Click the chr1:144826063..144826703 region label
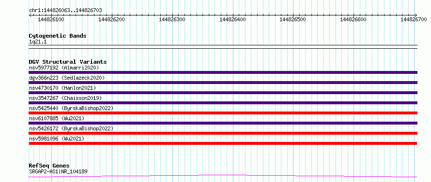 65,10
